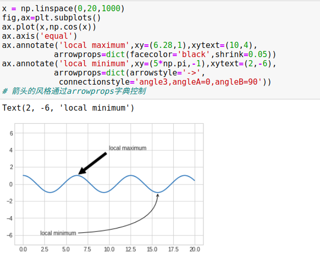
Task: Click the 'local maximum' string in code
Action: 94,45
